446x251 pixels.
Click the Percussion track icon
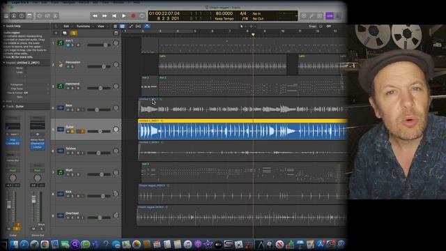61,65
